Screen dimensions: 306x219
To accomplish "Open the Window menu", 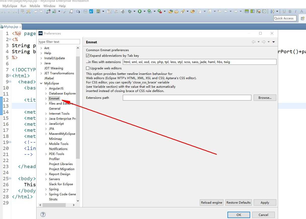I will (x=49, y=6).
